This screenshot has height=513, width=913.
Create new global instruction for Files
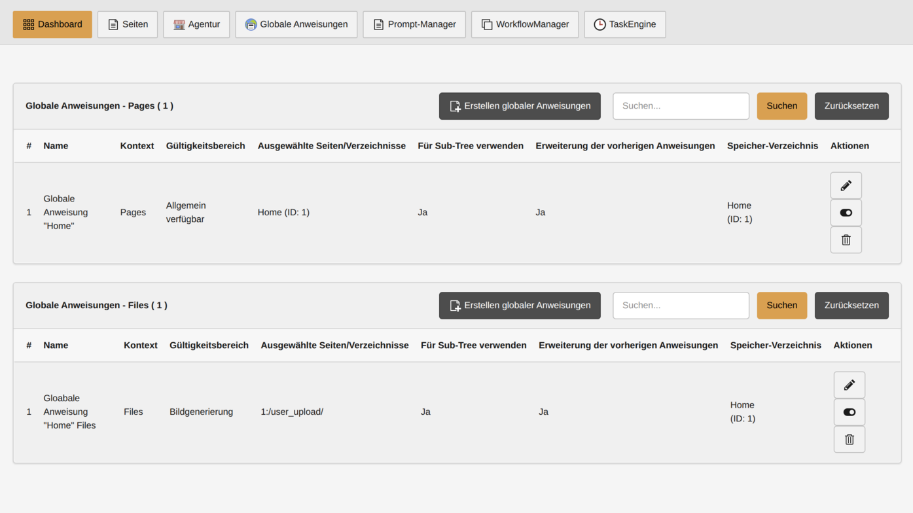click(520, 306)
